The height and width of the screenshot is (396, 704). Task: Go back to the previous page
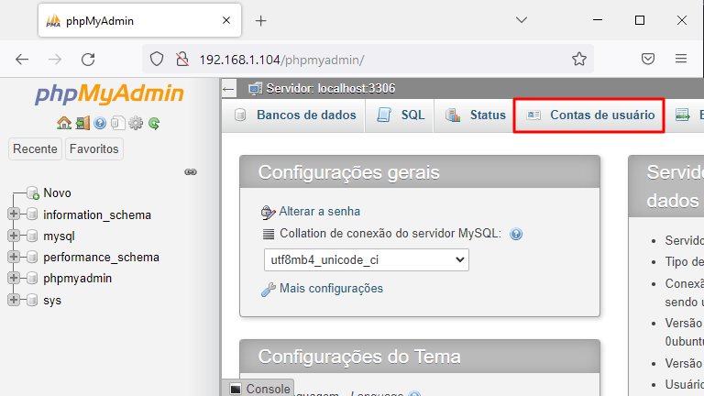(22, 60)
